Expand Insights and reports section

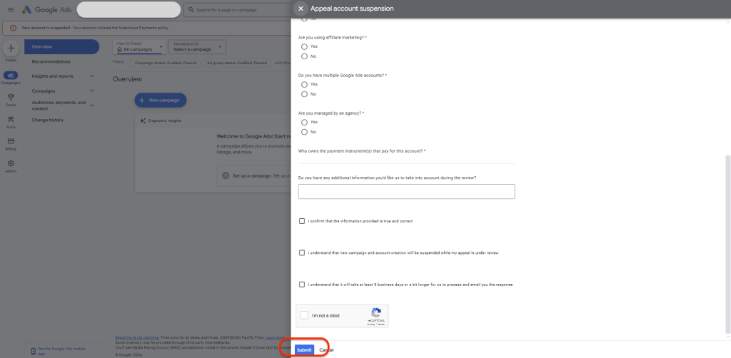click(x=91, y=76)
